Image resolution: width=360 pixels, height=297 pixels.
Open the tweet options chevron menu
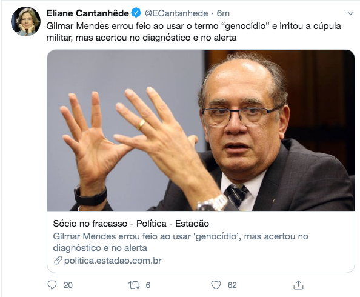point(350,13)
